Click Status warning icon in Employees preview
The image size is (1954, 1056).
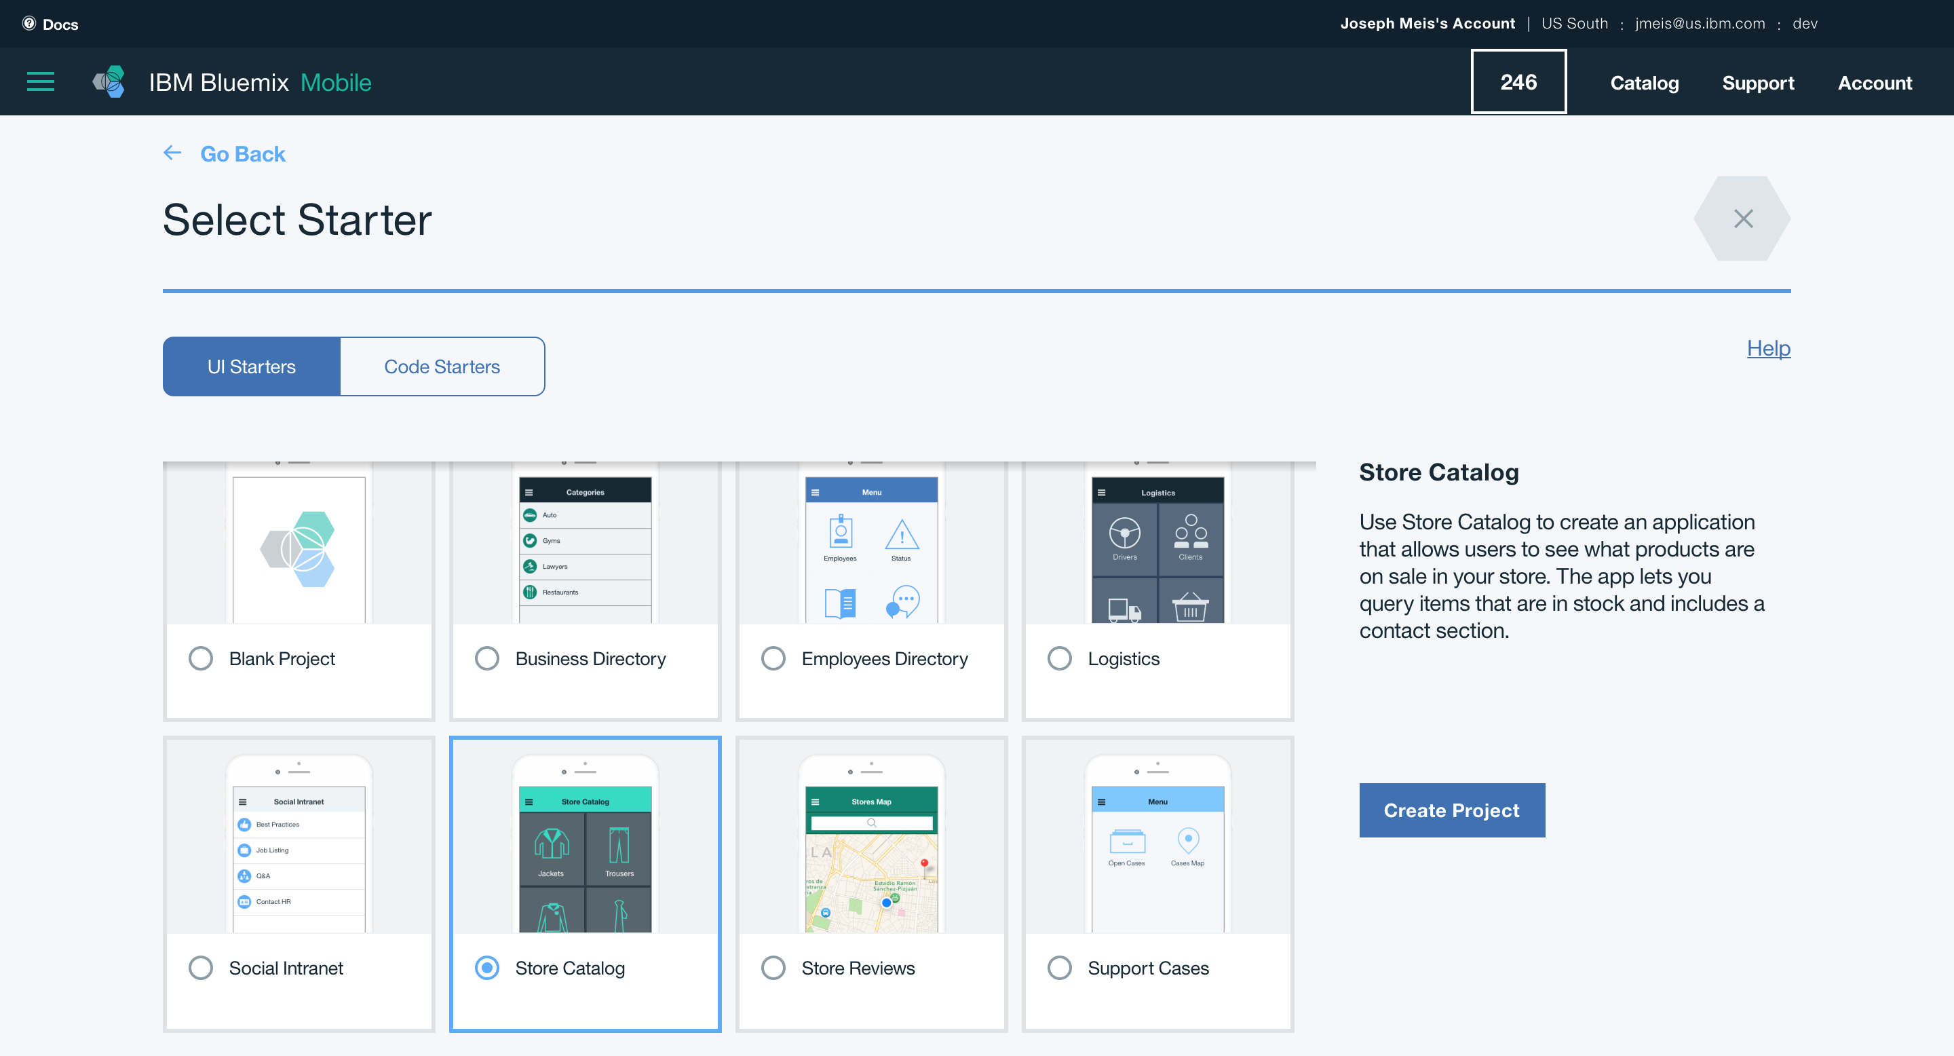(901, 535)
